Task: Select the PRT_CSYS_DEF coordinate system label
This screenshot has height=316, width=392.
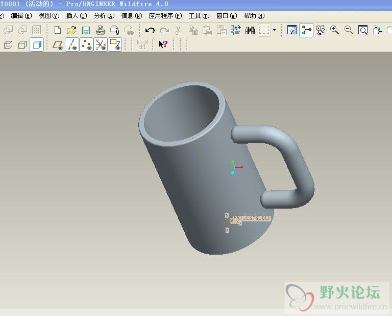Action: point(252,218)
